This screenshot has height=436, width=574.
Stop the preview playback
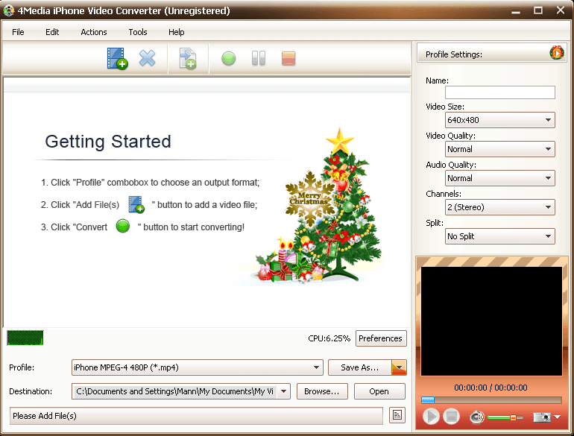[x=451, y=417]
